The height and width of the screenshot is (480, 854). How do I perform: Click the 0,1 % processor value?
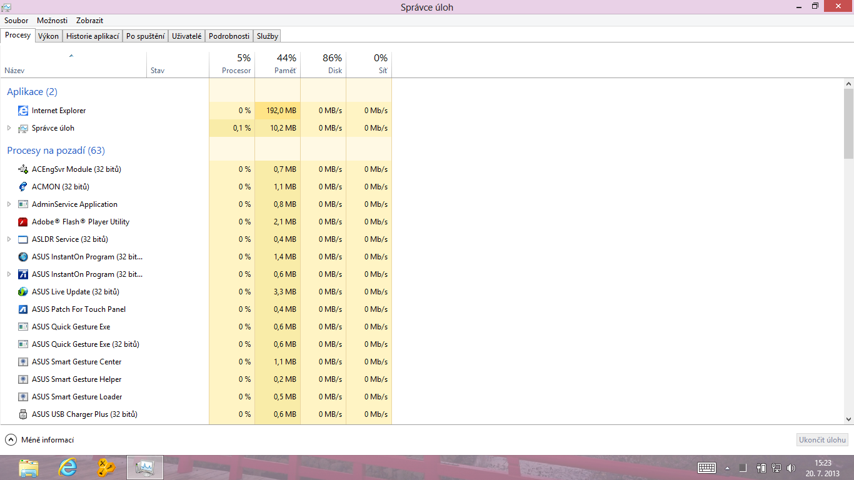tap(242, 128)
